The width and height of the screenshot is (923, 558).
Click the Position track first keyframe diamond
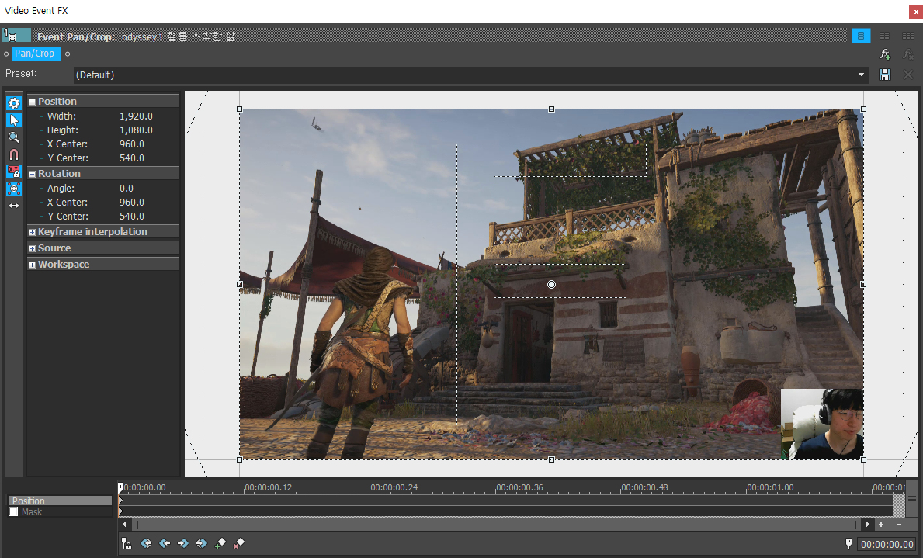(120, 501)
